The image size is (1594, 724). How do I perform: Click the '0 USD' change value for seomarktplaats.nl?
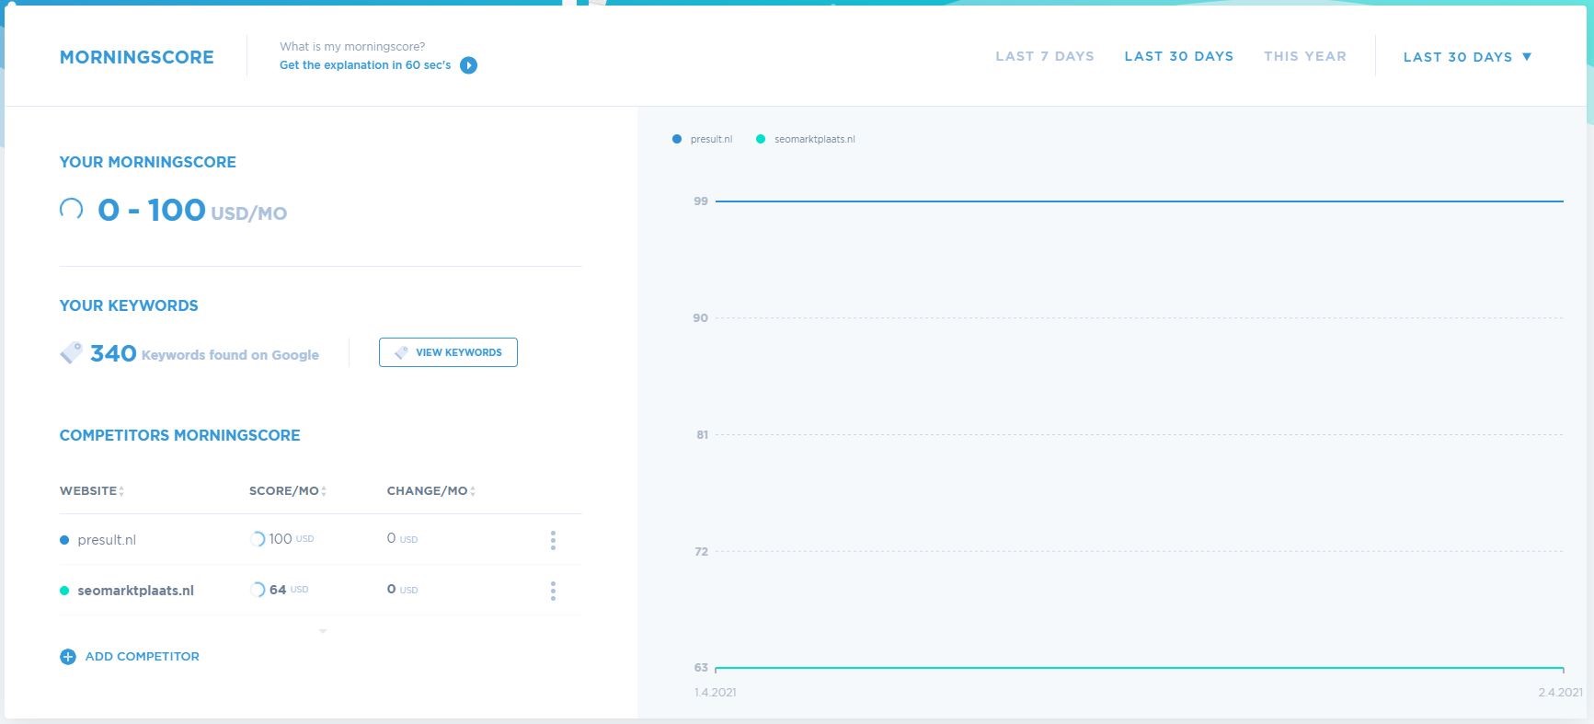(x=402, y=590)
